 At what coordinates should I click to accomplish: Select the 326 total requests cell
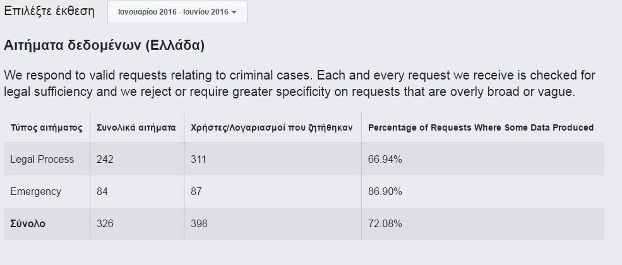[105, 224]
